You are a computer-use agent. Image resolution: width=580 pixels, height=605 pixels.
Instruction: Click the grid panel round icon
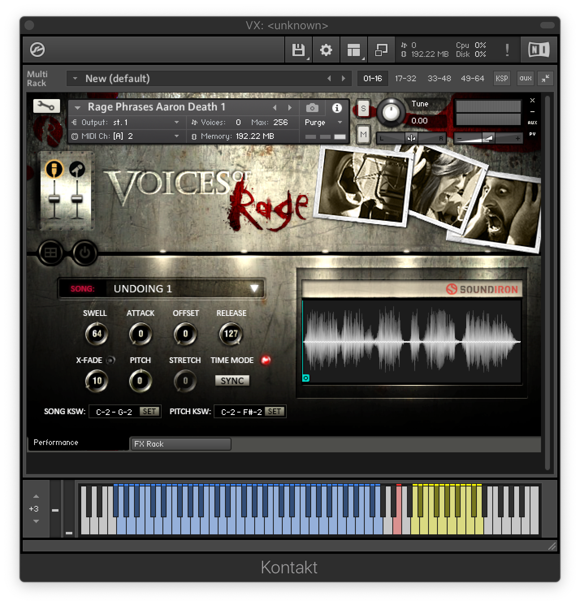pos(51,253)
